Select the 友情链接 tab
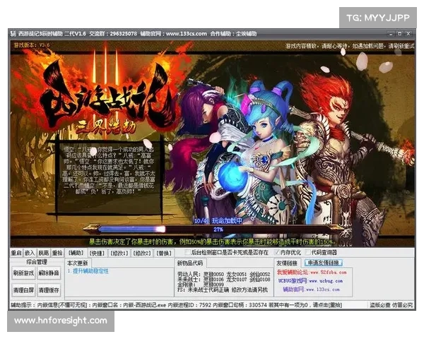 tap(287, 263)
